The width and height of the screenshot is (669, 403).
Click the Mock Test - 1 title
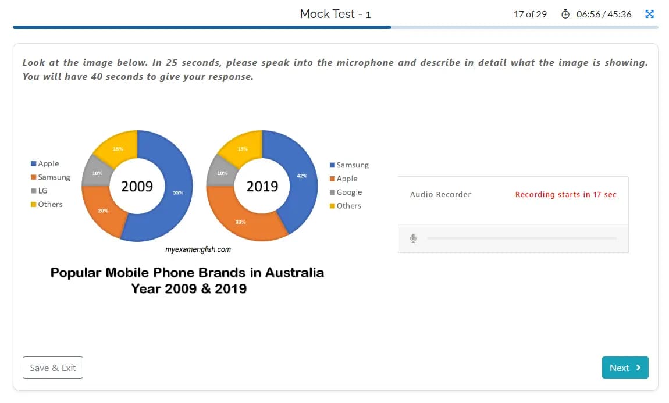(335, 14)
